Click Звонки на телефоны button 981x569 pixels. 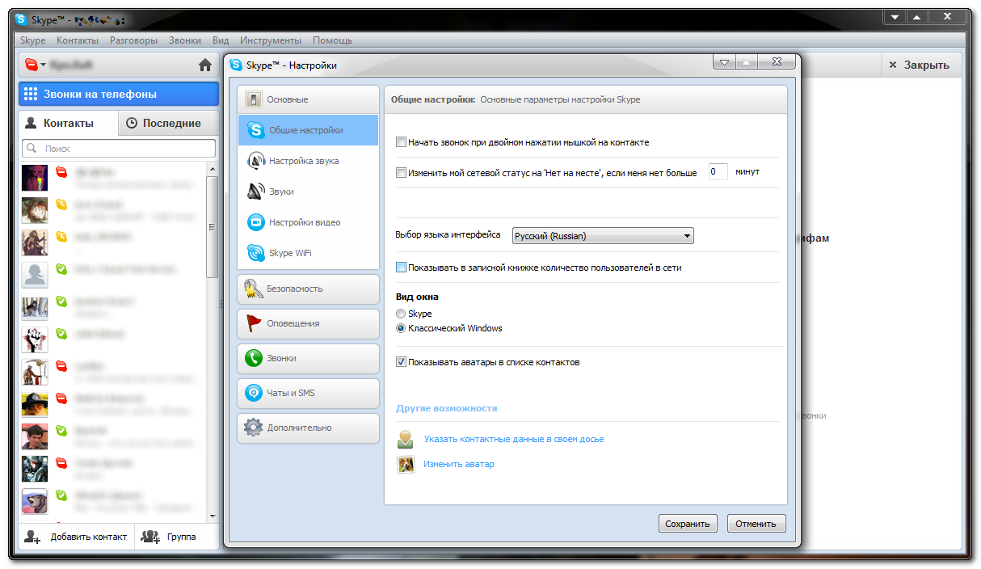pos(119,94)
